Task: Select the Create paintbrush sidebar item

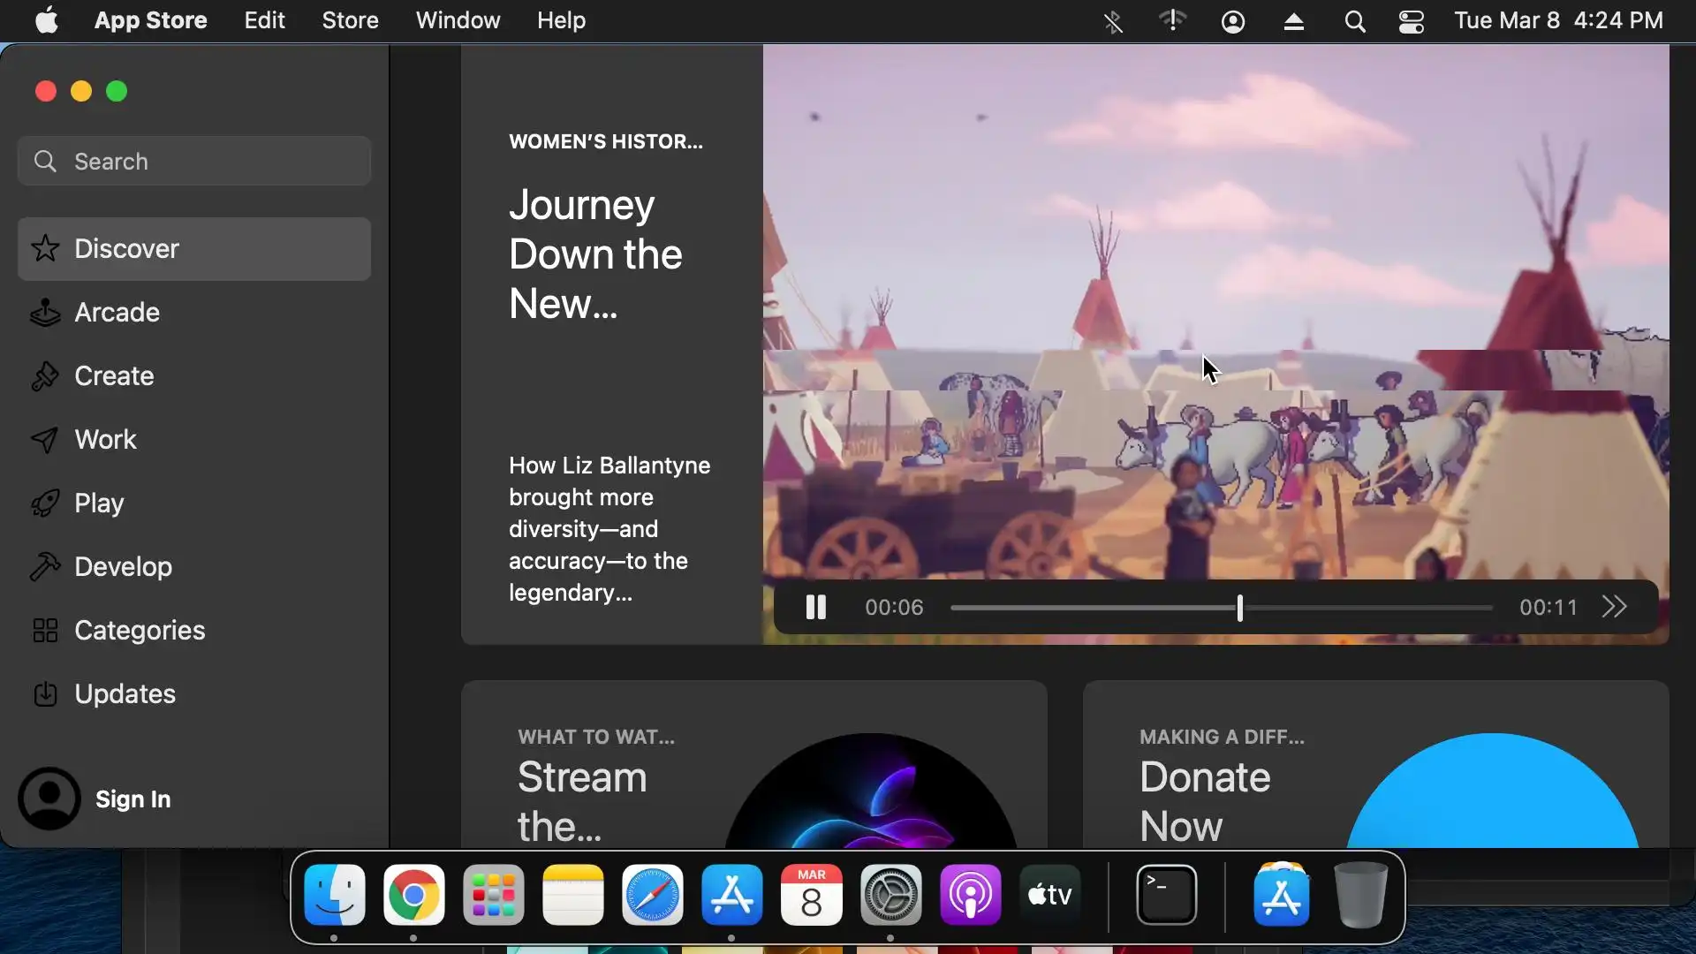Action: pyautogui.click(x=113, y=376)
